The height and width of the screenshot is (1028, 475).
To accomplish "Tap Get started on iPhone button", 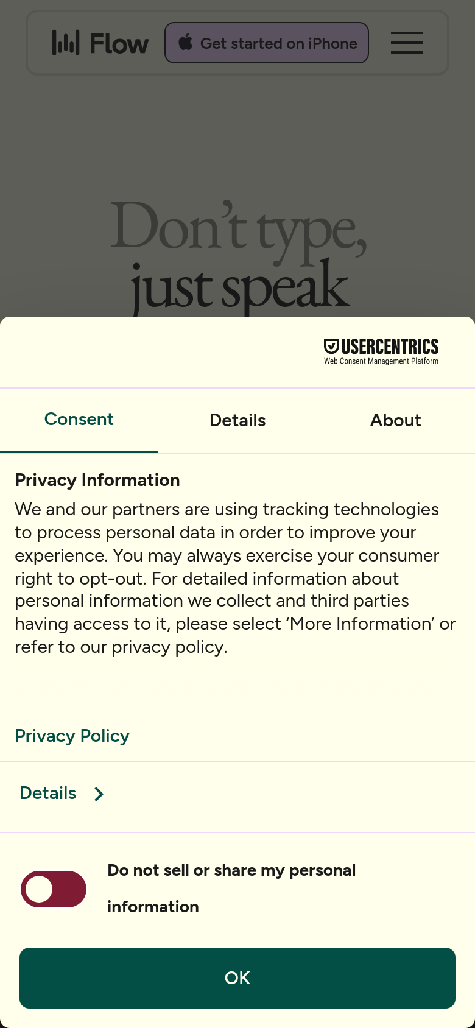I will click(267, 43).
